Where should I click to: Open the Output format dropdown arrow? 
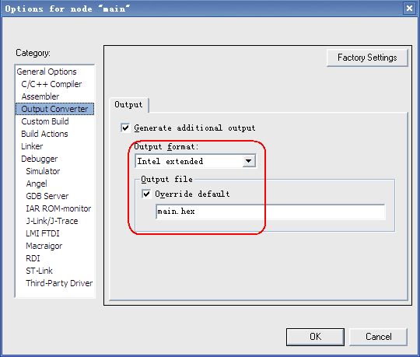point(249,161)
